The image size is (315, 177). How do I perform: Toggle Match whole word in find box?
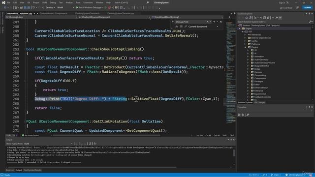coord(181,27)
